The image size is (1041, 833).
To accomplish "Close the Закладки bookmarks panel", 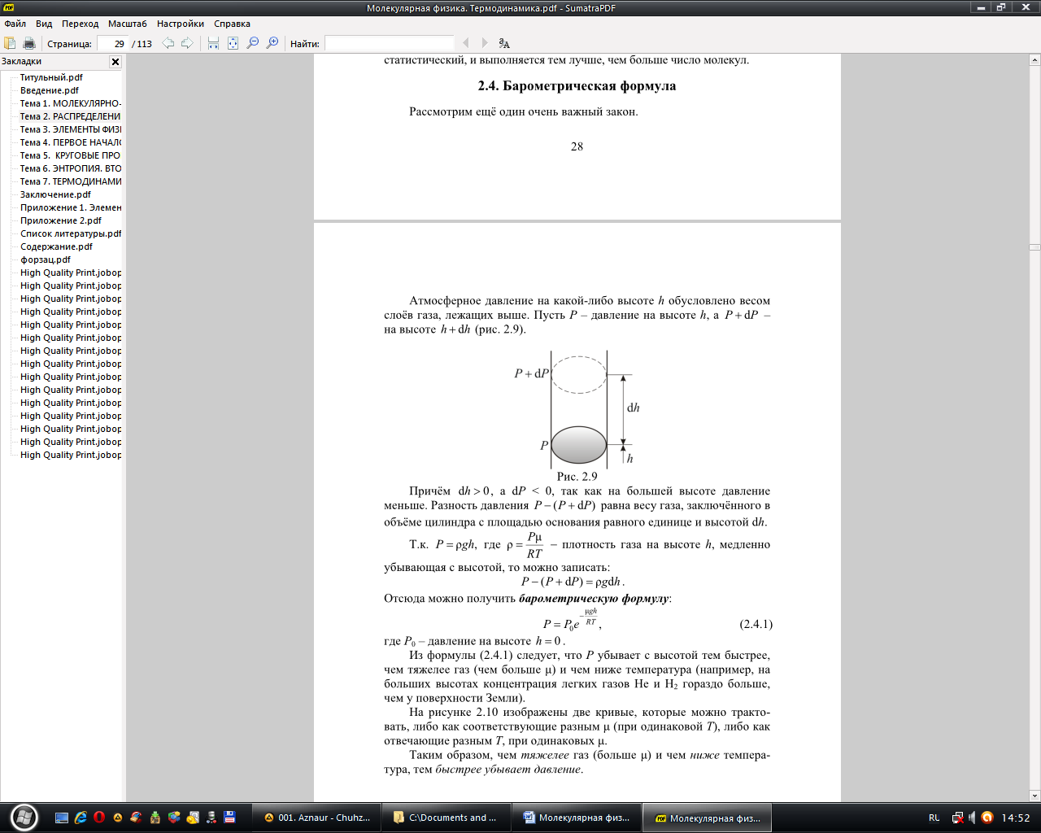I will (115, 62).
